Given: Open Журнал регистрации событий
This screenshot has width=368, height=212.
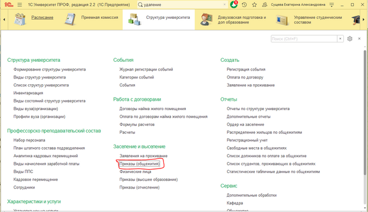Looking at the screenshot, I should coord(146,69).
